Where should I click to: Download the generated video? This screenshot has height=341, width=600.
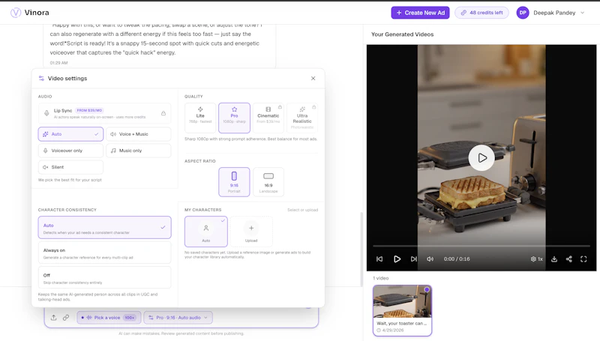[x=554, y=259]
